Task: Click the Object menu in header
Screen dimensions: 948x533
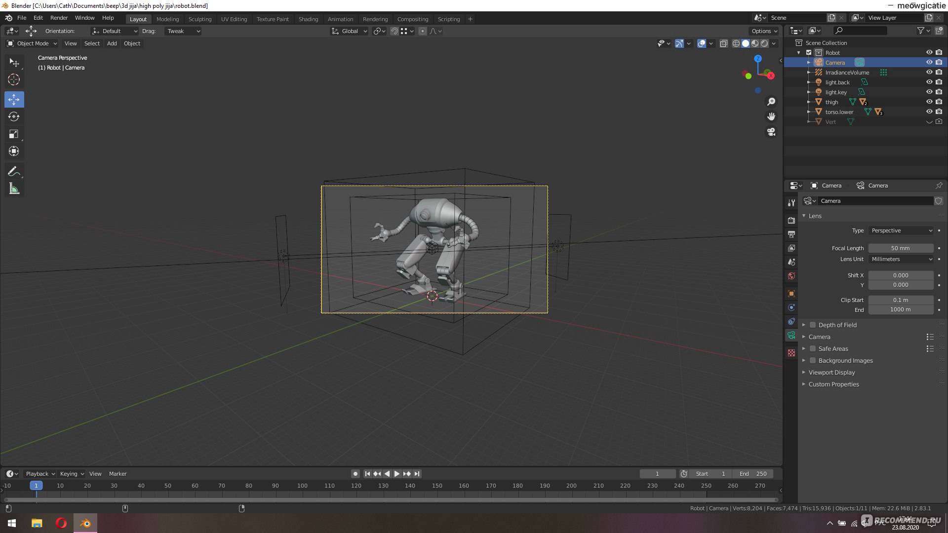Action: click(132, 43)
